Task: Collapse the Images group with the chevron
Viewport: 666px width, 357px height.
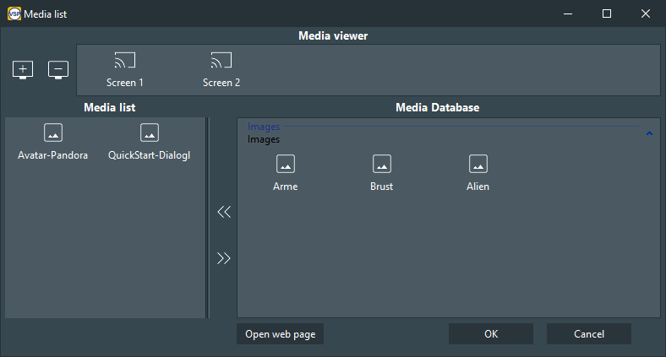Action: point(649,133)
